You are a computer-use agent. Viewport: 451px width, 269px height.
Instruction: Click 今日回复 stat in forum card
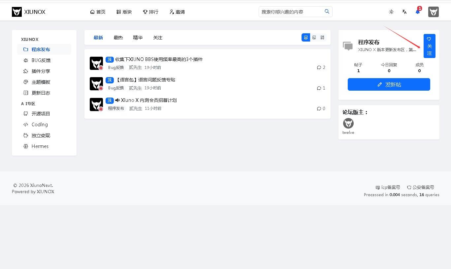tap(389, 68)
